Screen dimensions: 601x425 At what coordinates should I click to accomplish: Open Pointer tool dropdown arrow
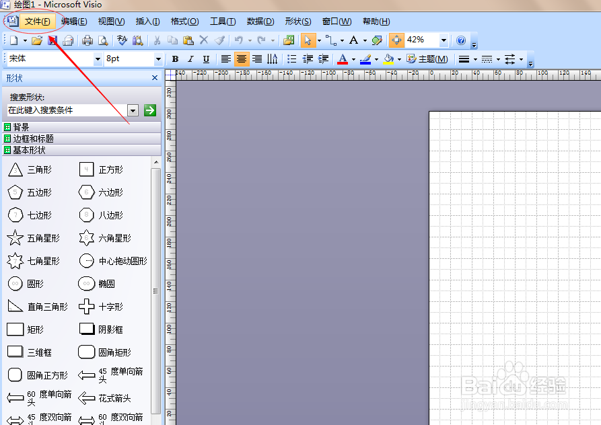click(x=319, y=40)
